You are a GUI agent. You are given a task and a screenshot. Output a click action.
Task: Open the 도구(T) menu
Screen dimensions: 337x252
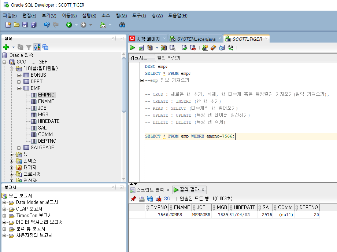[x=139, y=16]
